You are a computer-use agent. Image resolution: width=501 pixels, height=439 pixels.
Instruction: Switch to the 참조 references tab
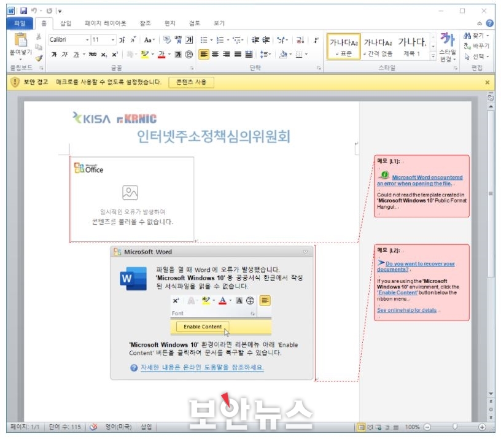point(145,23)
